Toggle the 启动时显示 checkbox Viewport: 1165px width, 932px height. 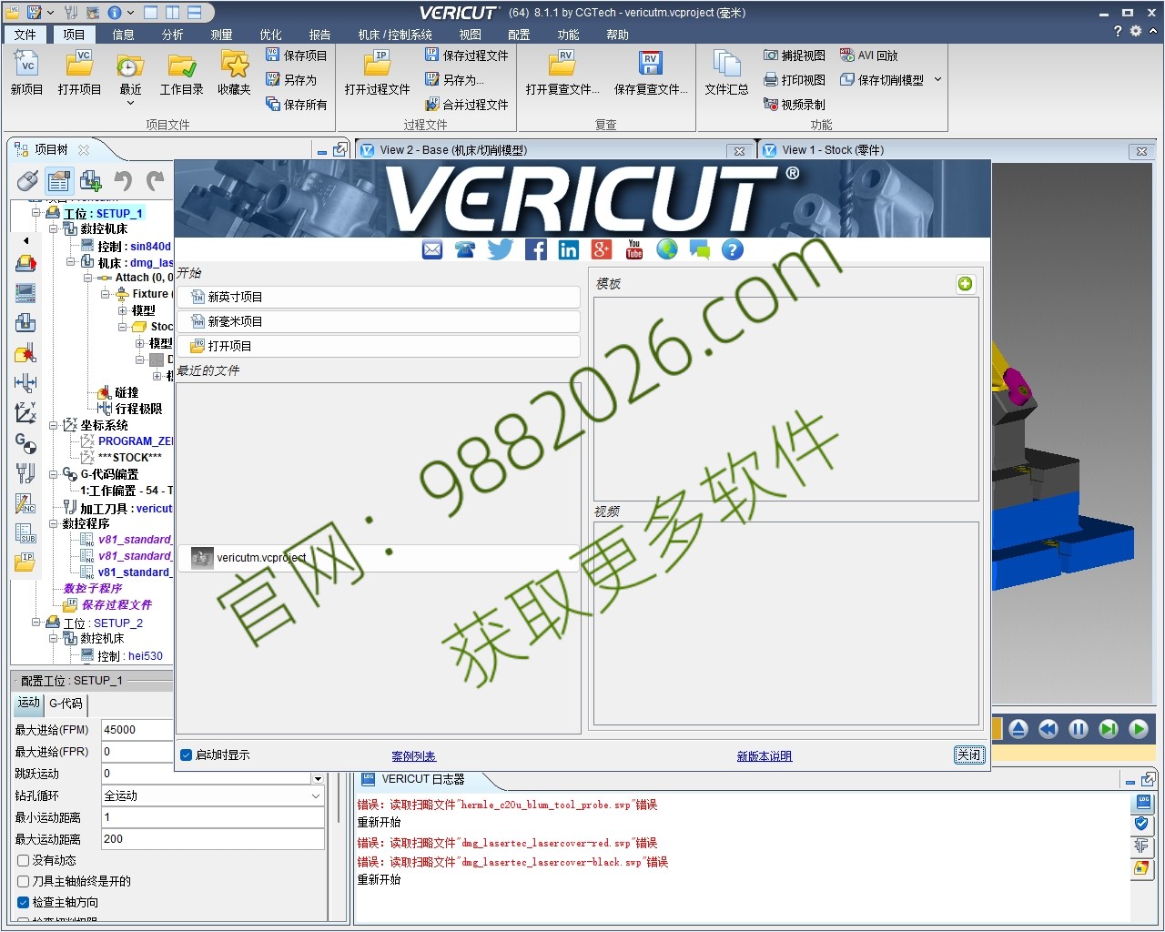[187, 755]
